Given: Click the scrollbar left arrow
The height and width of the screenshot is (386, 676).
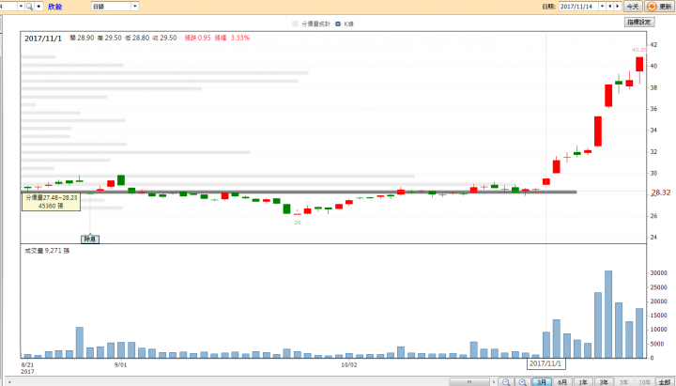Looking at the screenshot, I should pos(9,382).
